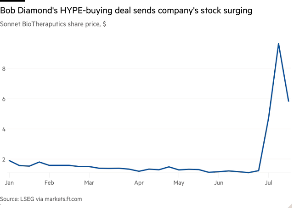The width and height of the screenshot is (294, 210).
Task: Click the black bar above the headline
Action: (12, 1)
